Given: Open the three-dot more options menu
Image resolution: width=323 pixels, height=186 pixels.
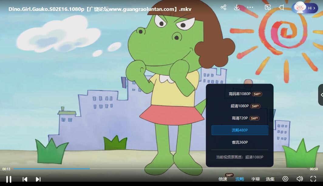Looking at the screenshot, I should pos(250,7).
